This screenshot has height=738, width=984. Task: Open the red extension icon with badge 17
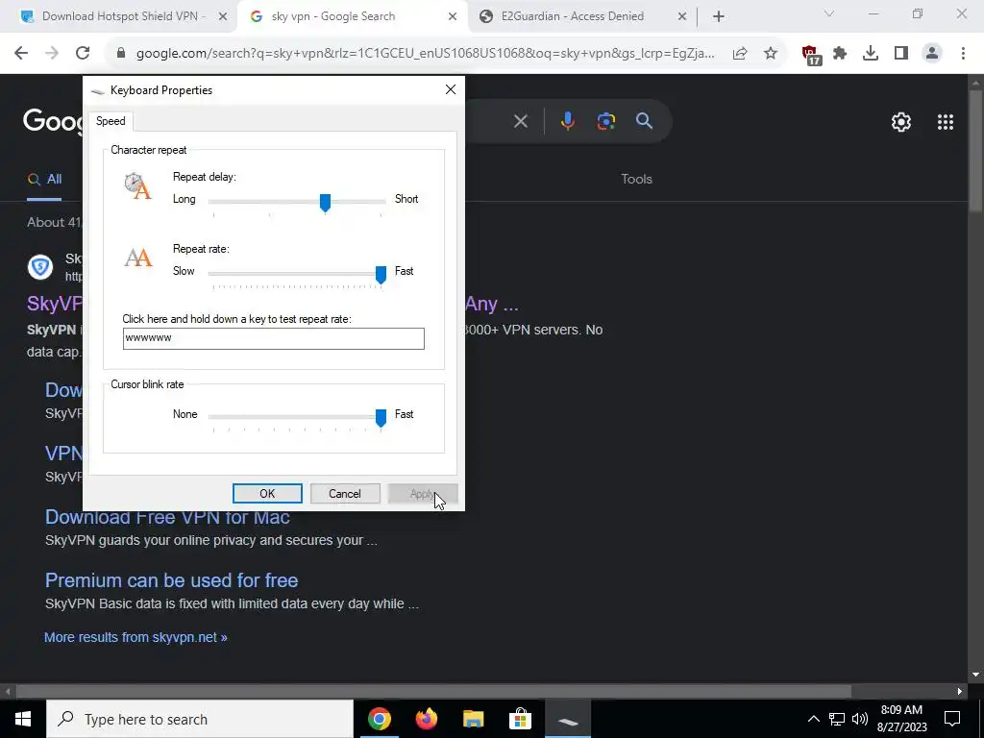click(811, 55)
